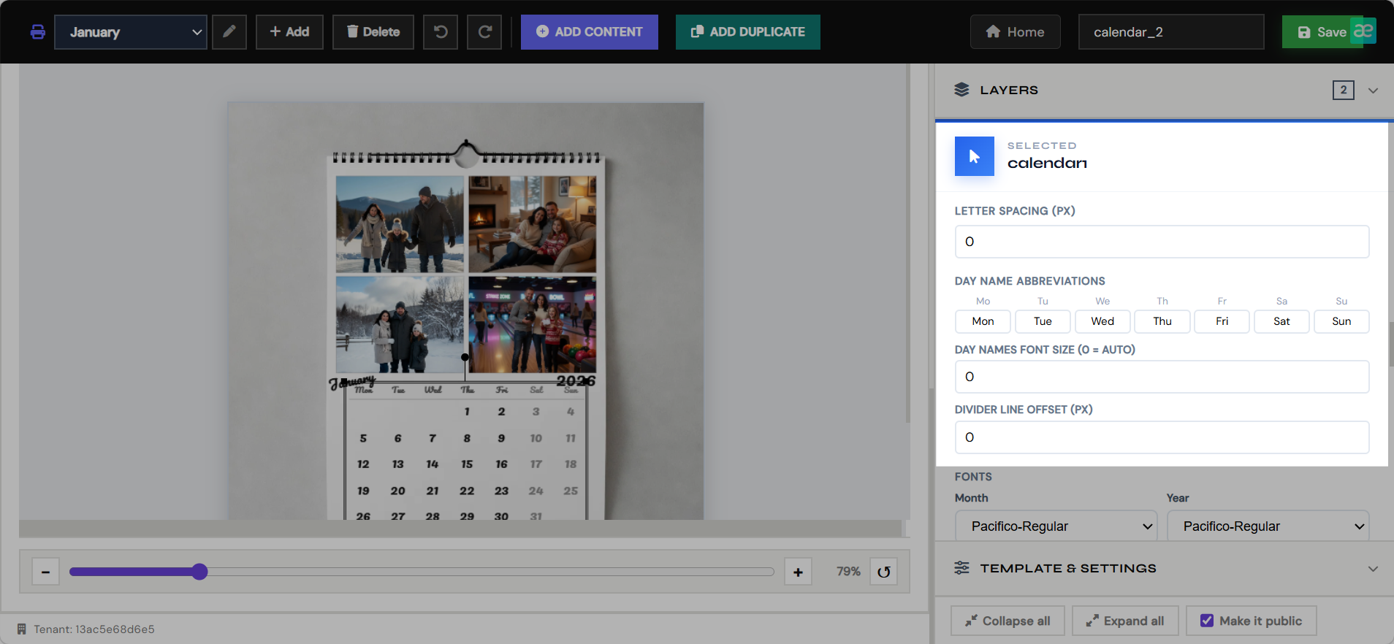Click the calendar_2 name field
Screen dimensions: 1394x644
click(x=1171, y=32)
